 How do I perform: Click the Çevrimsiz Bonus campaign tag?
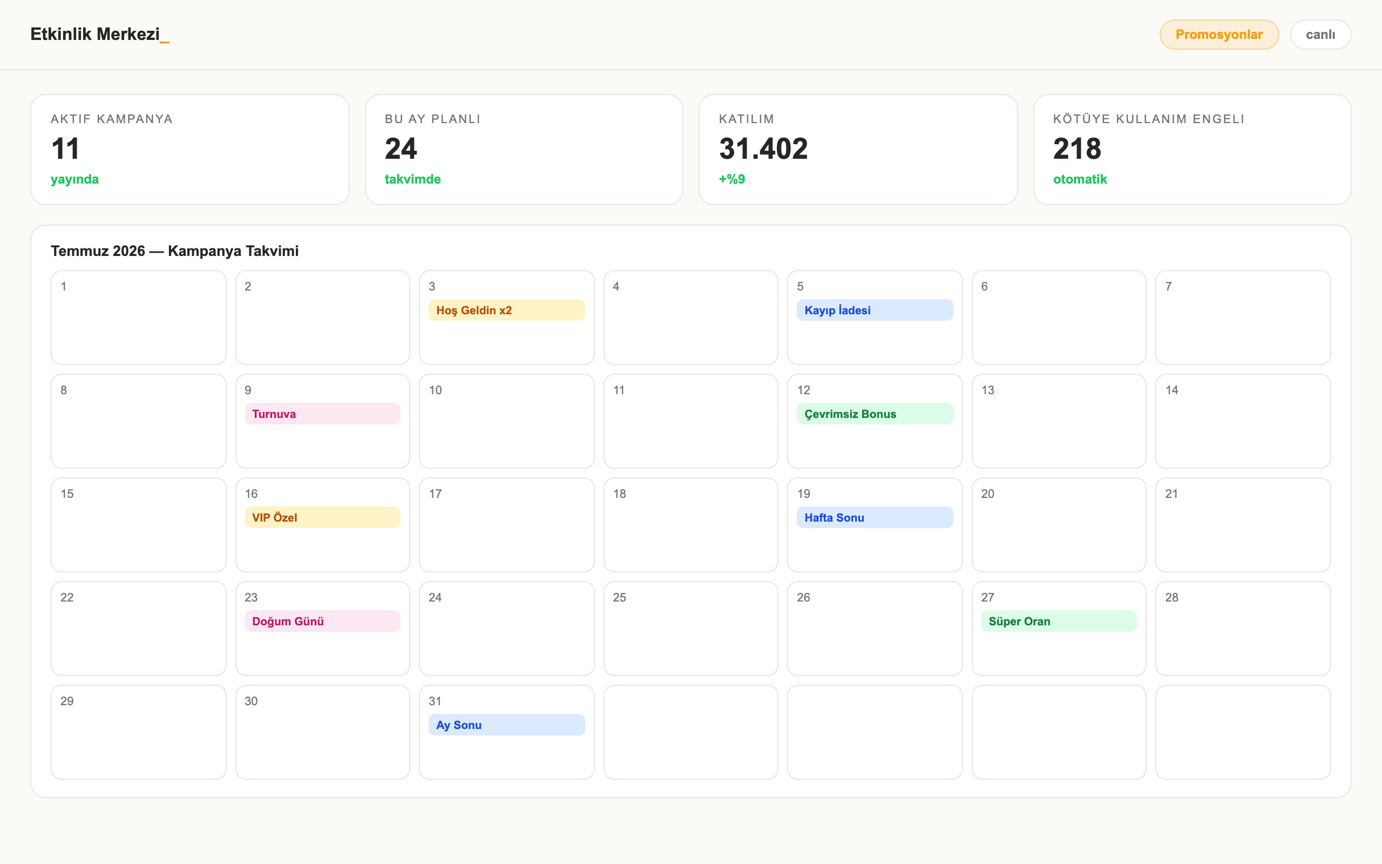[x=875, y=414]
